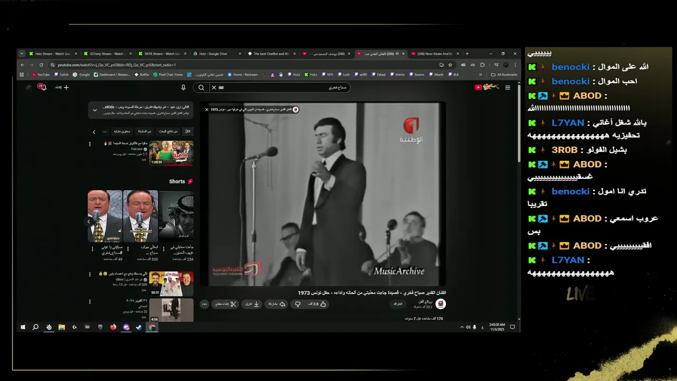Open the Home - Restream bookmark
677x381 pixels.
tap(243, 75)
